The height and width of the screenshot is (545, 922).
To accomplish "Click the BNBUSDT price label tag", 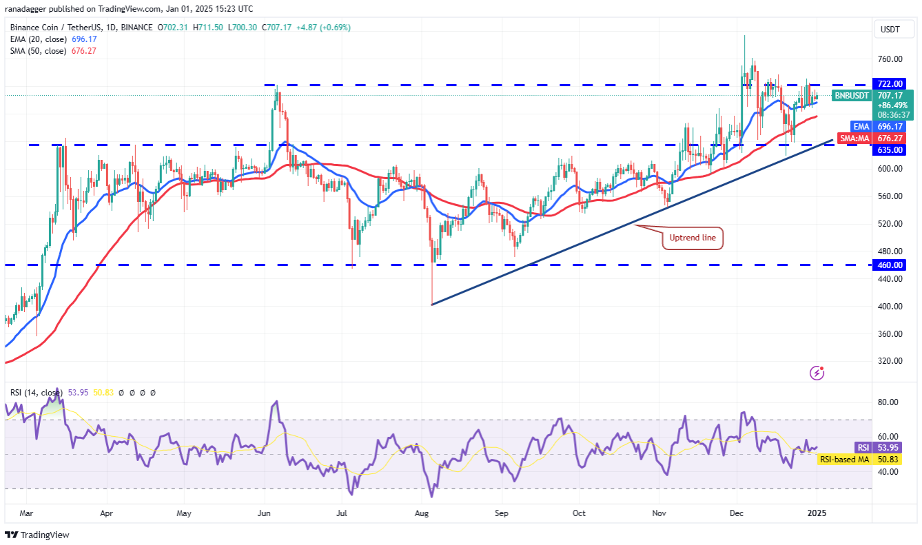I will (x=850, y=96).
